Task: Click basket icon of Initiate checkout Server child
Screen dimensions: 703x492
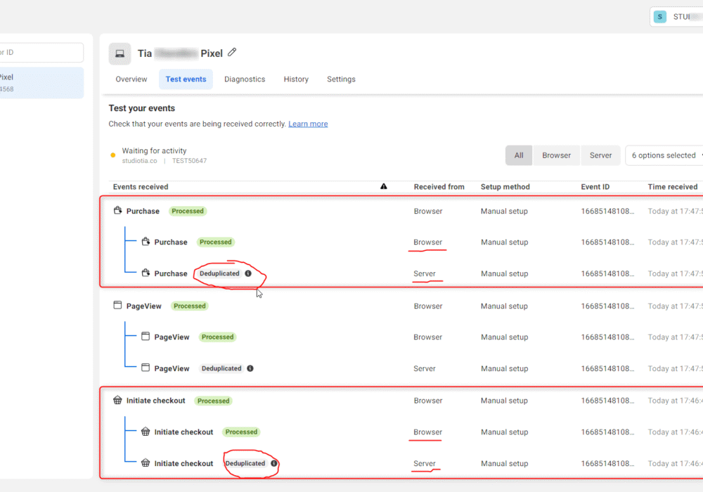Action: (146, 463)
